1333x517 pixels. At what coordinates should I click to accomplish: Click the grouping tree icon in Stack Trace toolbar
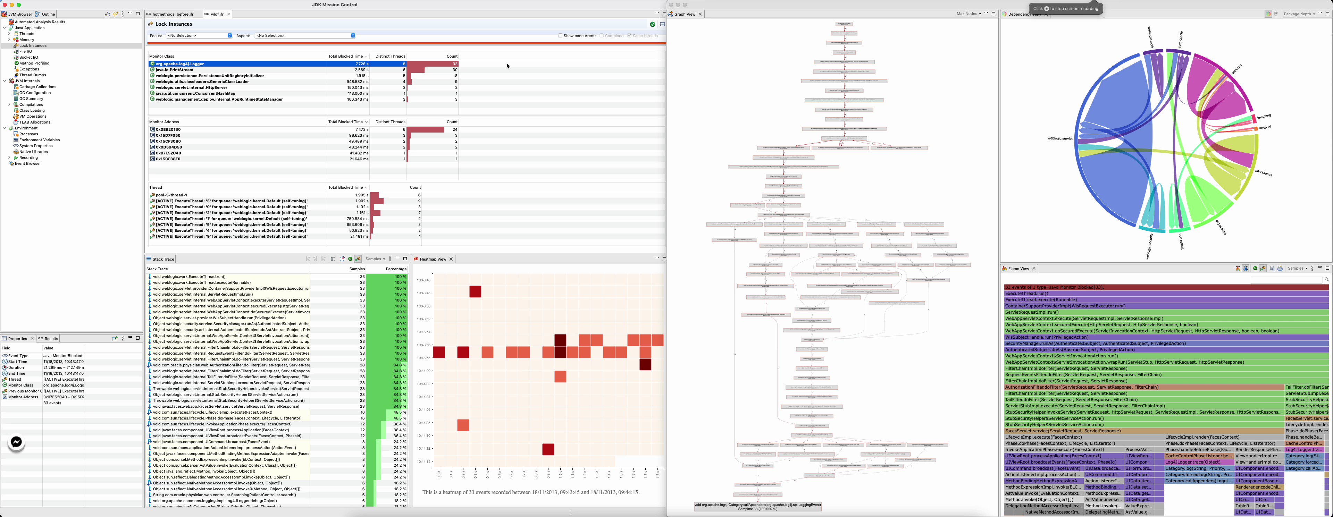[333, 259]
